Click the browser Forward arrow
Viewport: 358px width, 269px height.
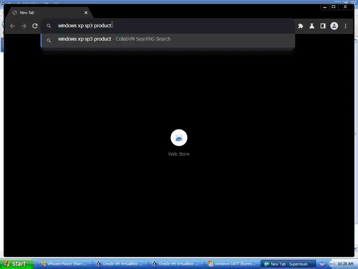(24, 26)
